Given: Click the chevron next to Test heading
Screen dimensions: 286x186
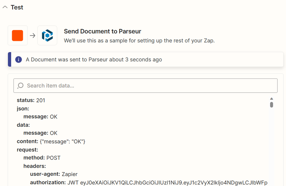Looking at the screenshot, I should click(5, 8).
